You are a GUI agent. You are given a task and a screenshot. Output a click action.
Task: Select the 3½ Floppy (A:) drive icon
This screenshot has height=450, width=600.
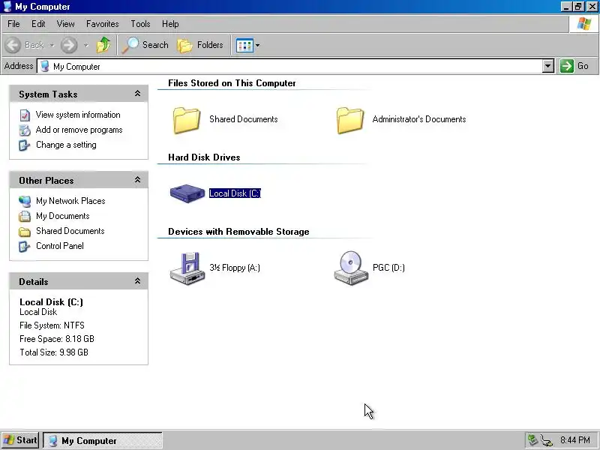(187, 268)
